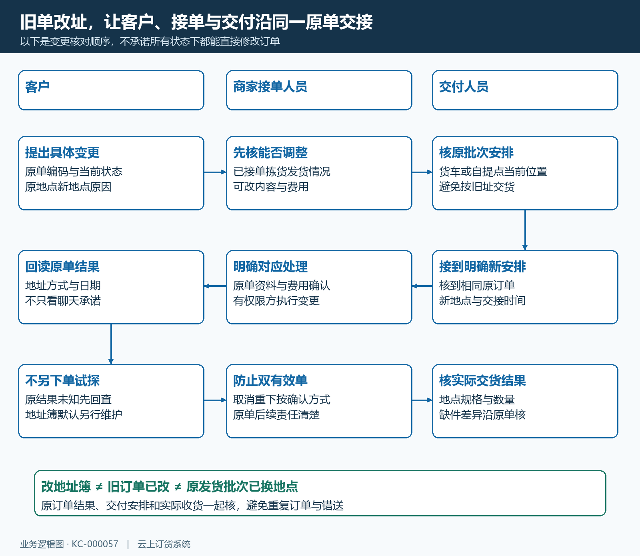The image size is (640, 556).
Task: Click the 核实际交货结果 step title
Action: (482, 381)
